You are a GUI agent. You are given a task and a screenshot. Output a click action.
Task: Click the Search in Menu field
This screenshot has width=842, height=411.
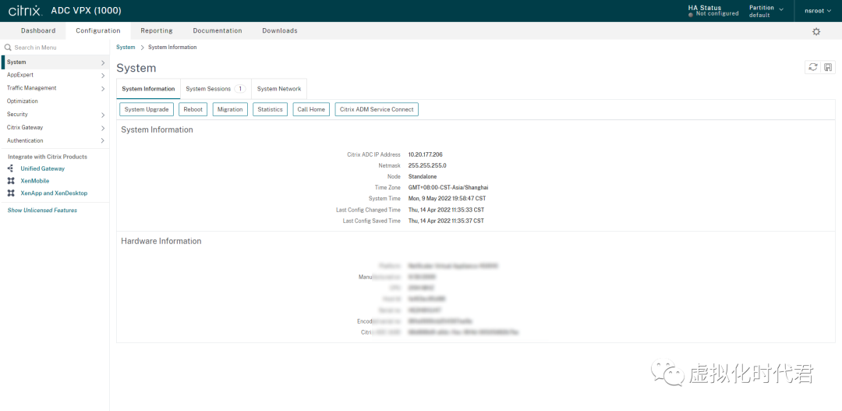coord(55,48)
